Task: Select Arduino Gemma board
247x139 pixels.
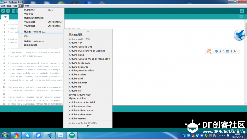Action: 88,118
